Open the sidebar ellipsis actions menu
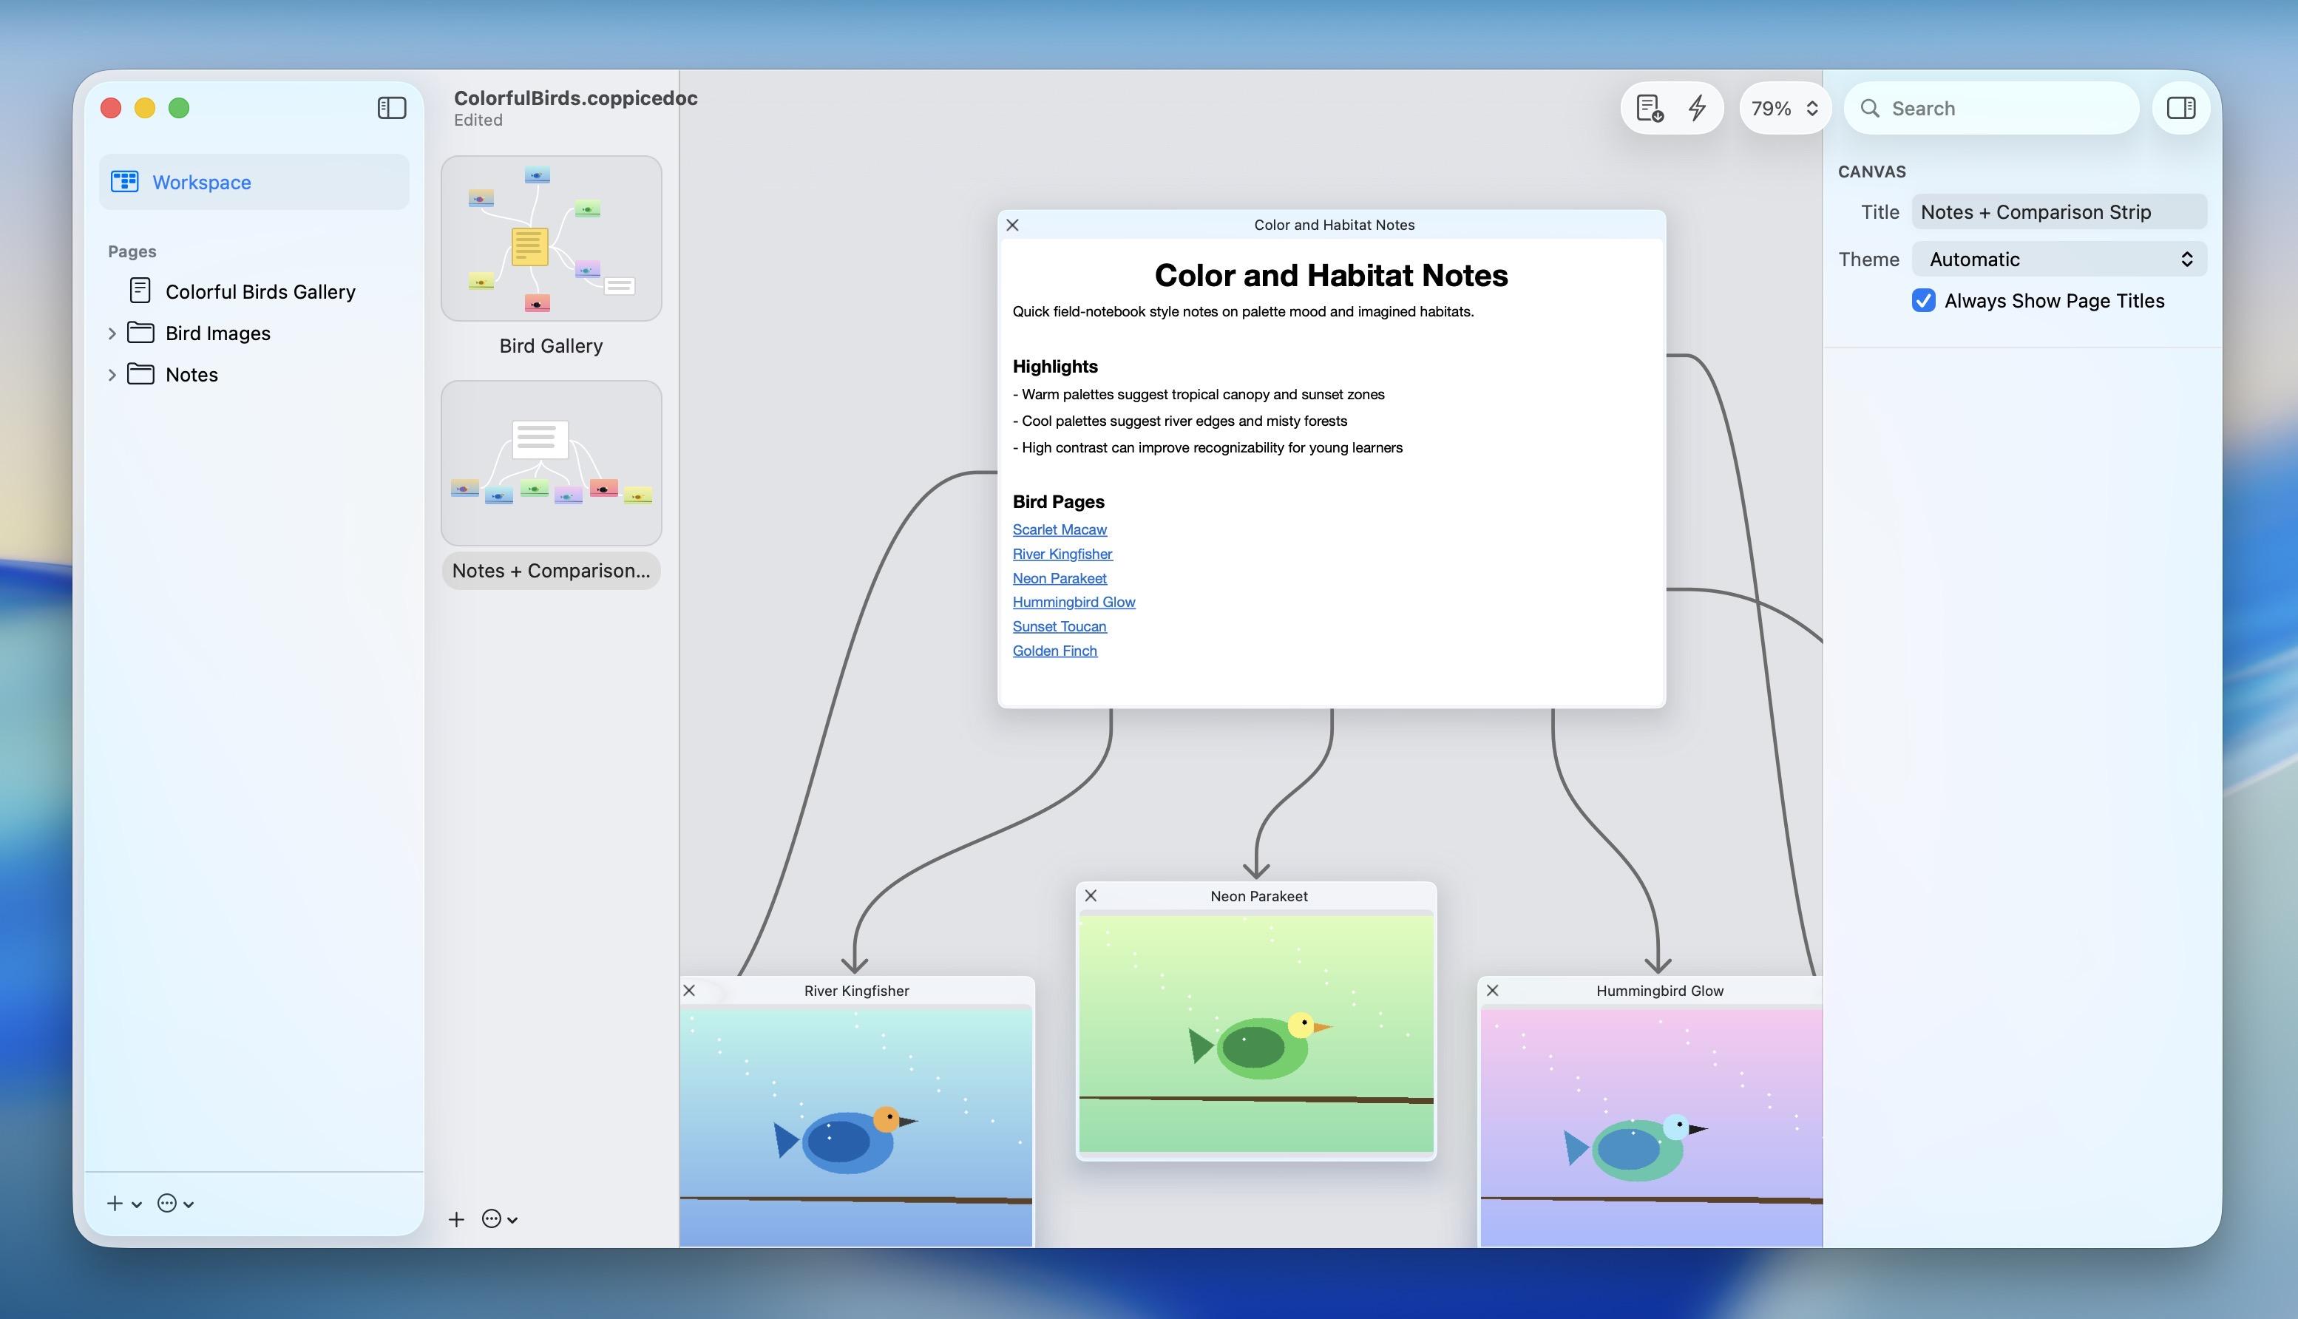Image resolution: width=2298 pixels, height=1319 pixels. click(174, 1204)
